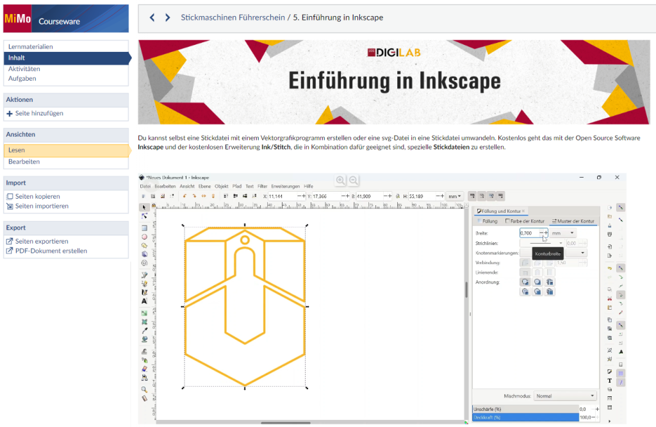
Task: Open the mm unit dropdown next to Breite
Action: [562, 233]
